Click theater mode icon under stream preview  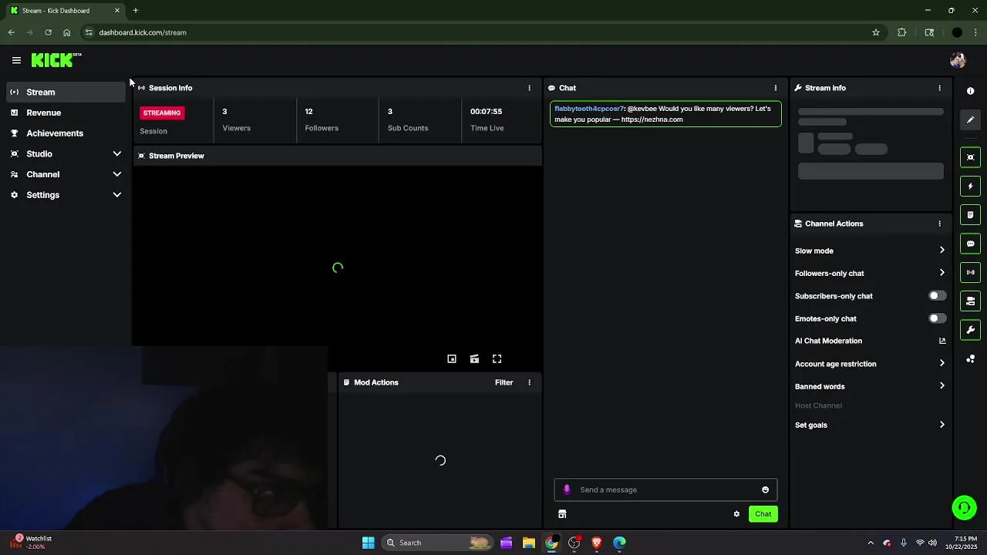pos(474,358)
